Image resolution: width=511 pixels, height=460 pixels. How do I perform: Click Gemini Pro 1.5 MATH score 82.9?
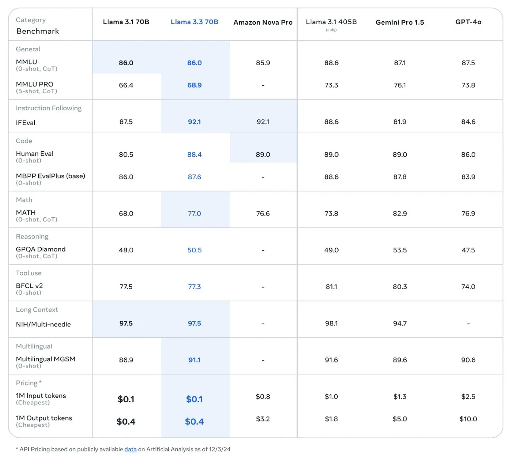pos(400,214)
